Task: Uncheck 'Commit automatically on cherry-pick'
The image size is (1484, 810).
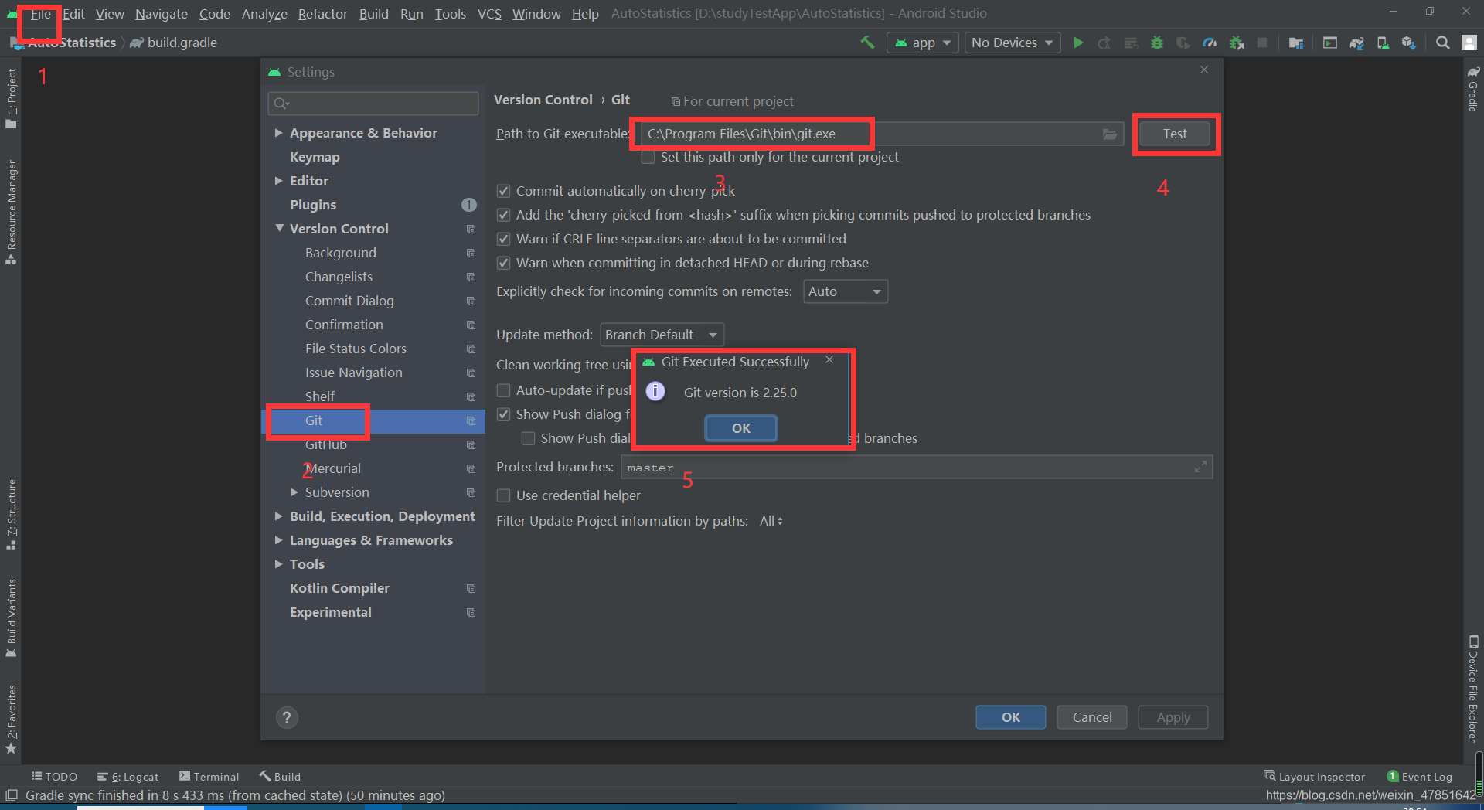Action: [503, 191]
